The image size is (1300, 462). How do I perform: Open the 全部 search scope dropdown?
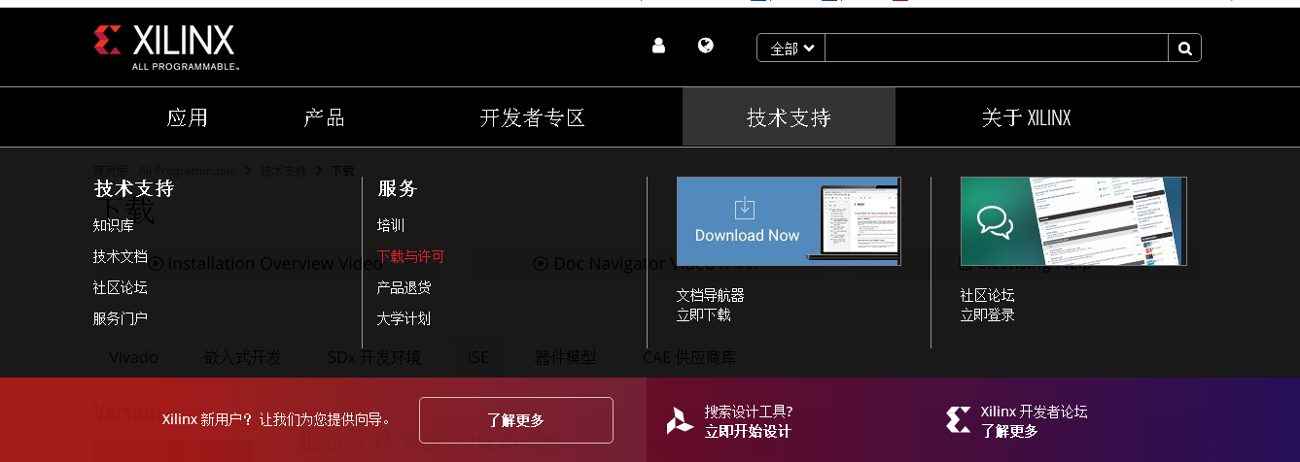click(x=791, y=49)
